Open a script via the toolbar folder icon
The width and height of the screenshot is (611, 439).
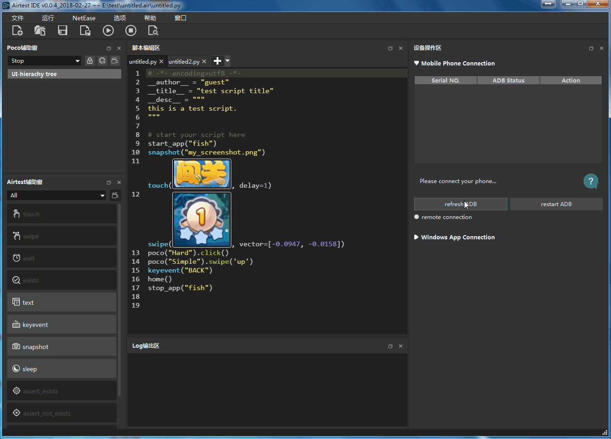pos(40,30)
